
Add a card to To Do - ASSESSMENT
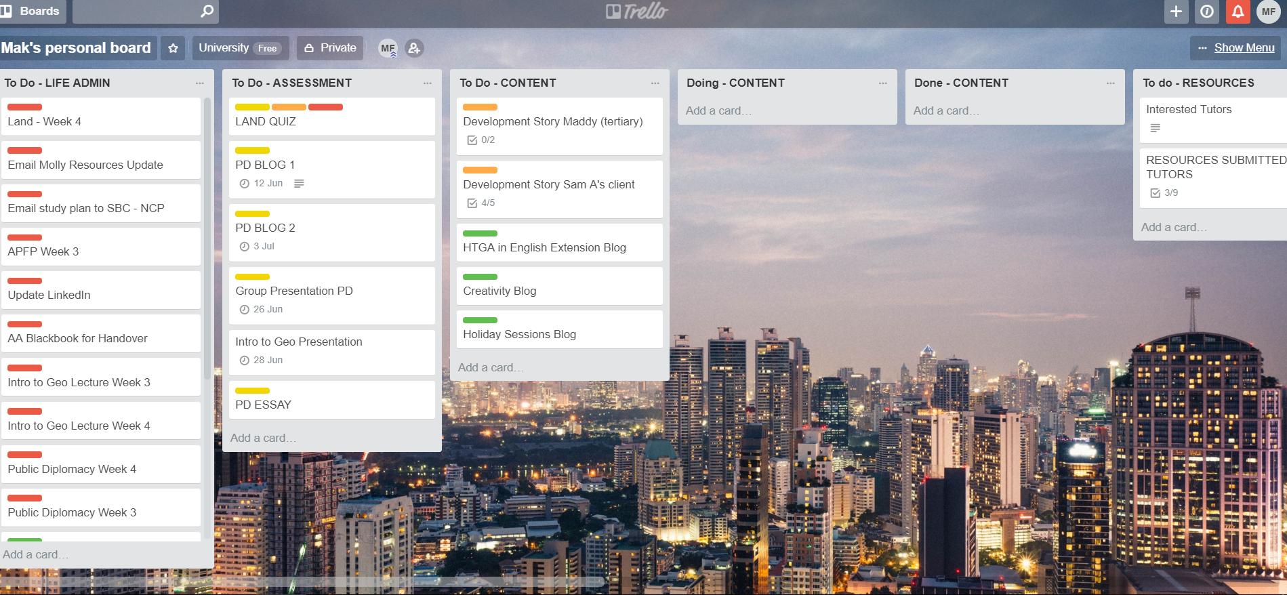click(x=263, y=438)
